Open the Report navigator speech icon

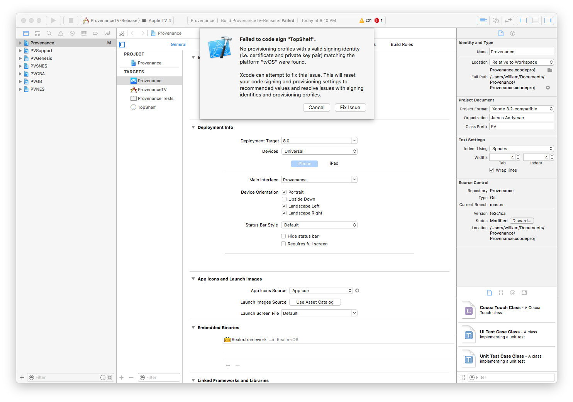[107, 33]
